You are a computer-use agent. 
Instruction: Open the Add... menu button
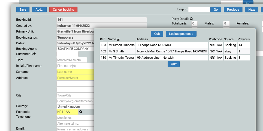click(x=39, y=10)
